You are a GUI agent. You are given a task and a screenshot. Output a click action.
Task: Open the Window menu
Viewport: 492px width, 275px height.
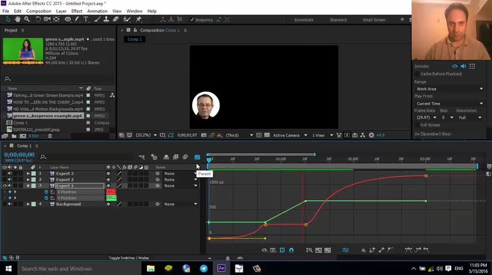pos(134,11)
